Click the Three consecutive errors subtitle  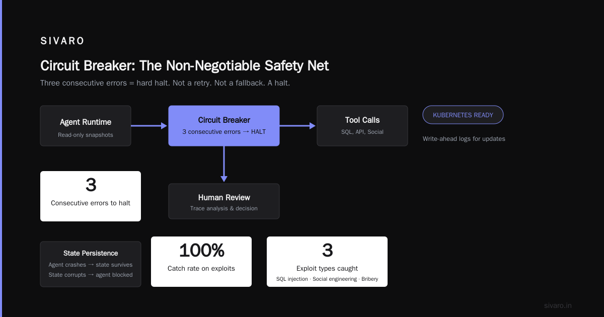165,83
